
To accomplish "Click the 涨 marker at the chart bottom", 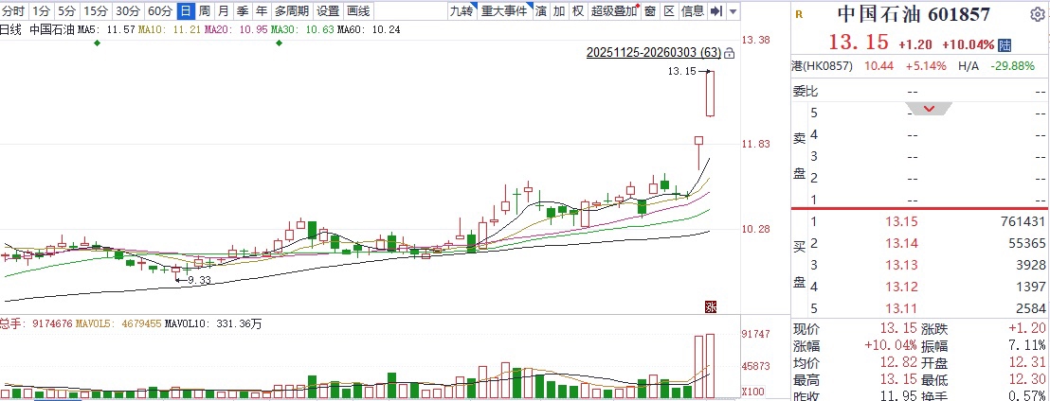I will (x=711, y=306).
